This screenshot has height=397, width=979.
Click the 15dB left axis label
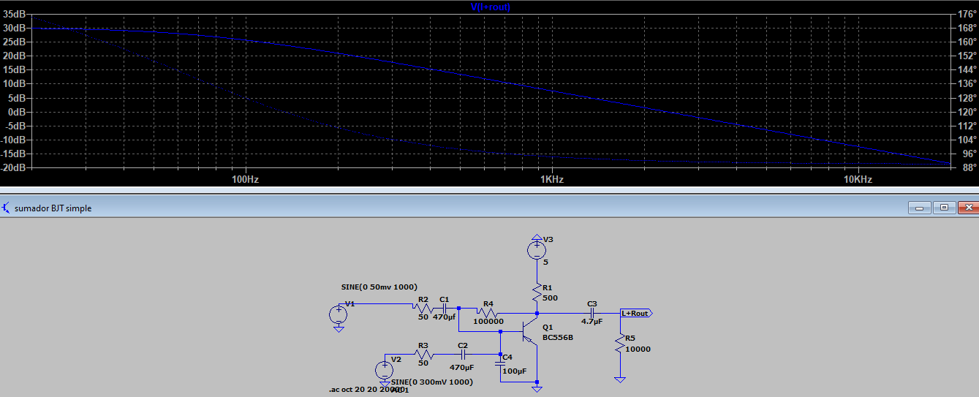[15, 69]
